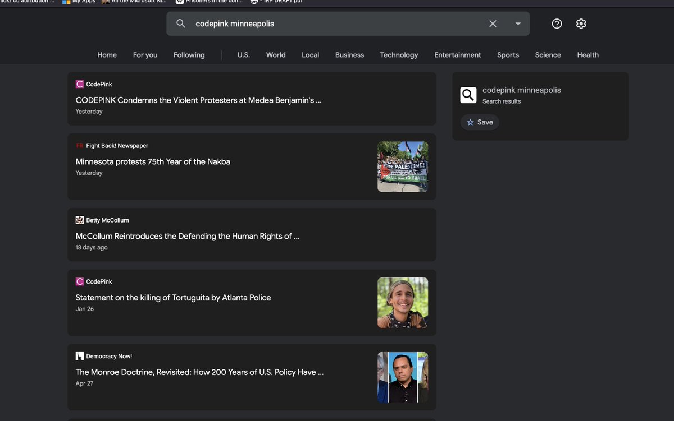Open the search options dropdown arrow

[518, 24]
